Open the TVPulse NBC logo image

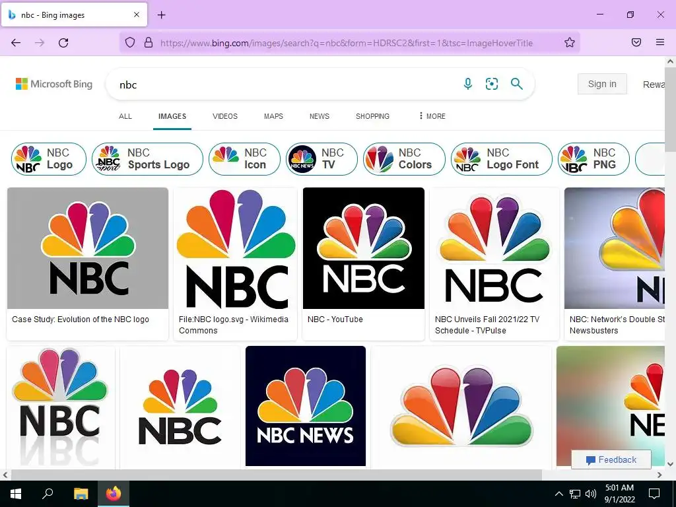(494, 248)
